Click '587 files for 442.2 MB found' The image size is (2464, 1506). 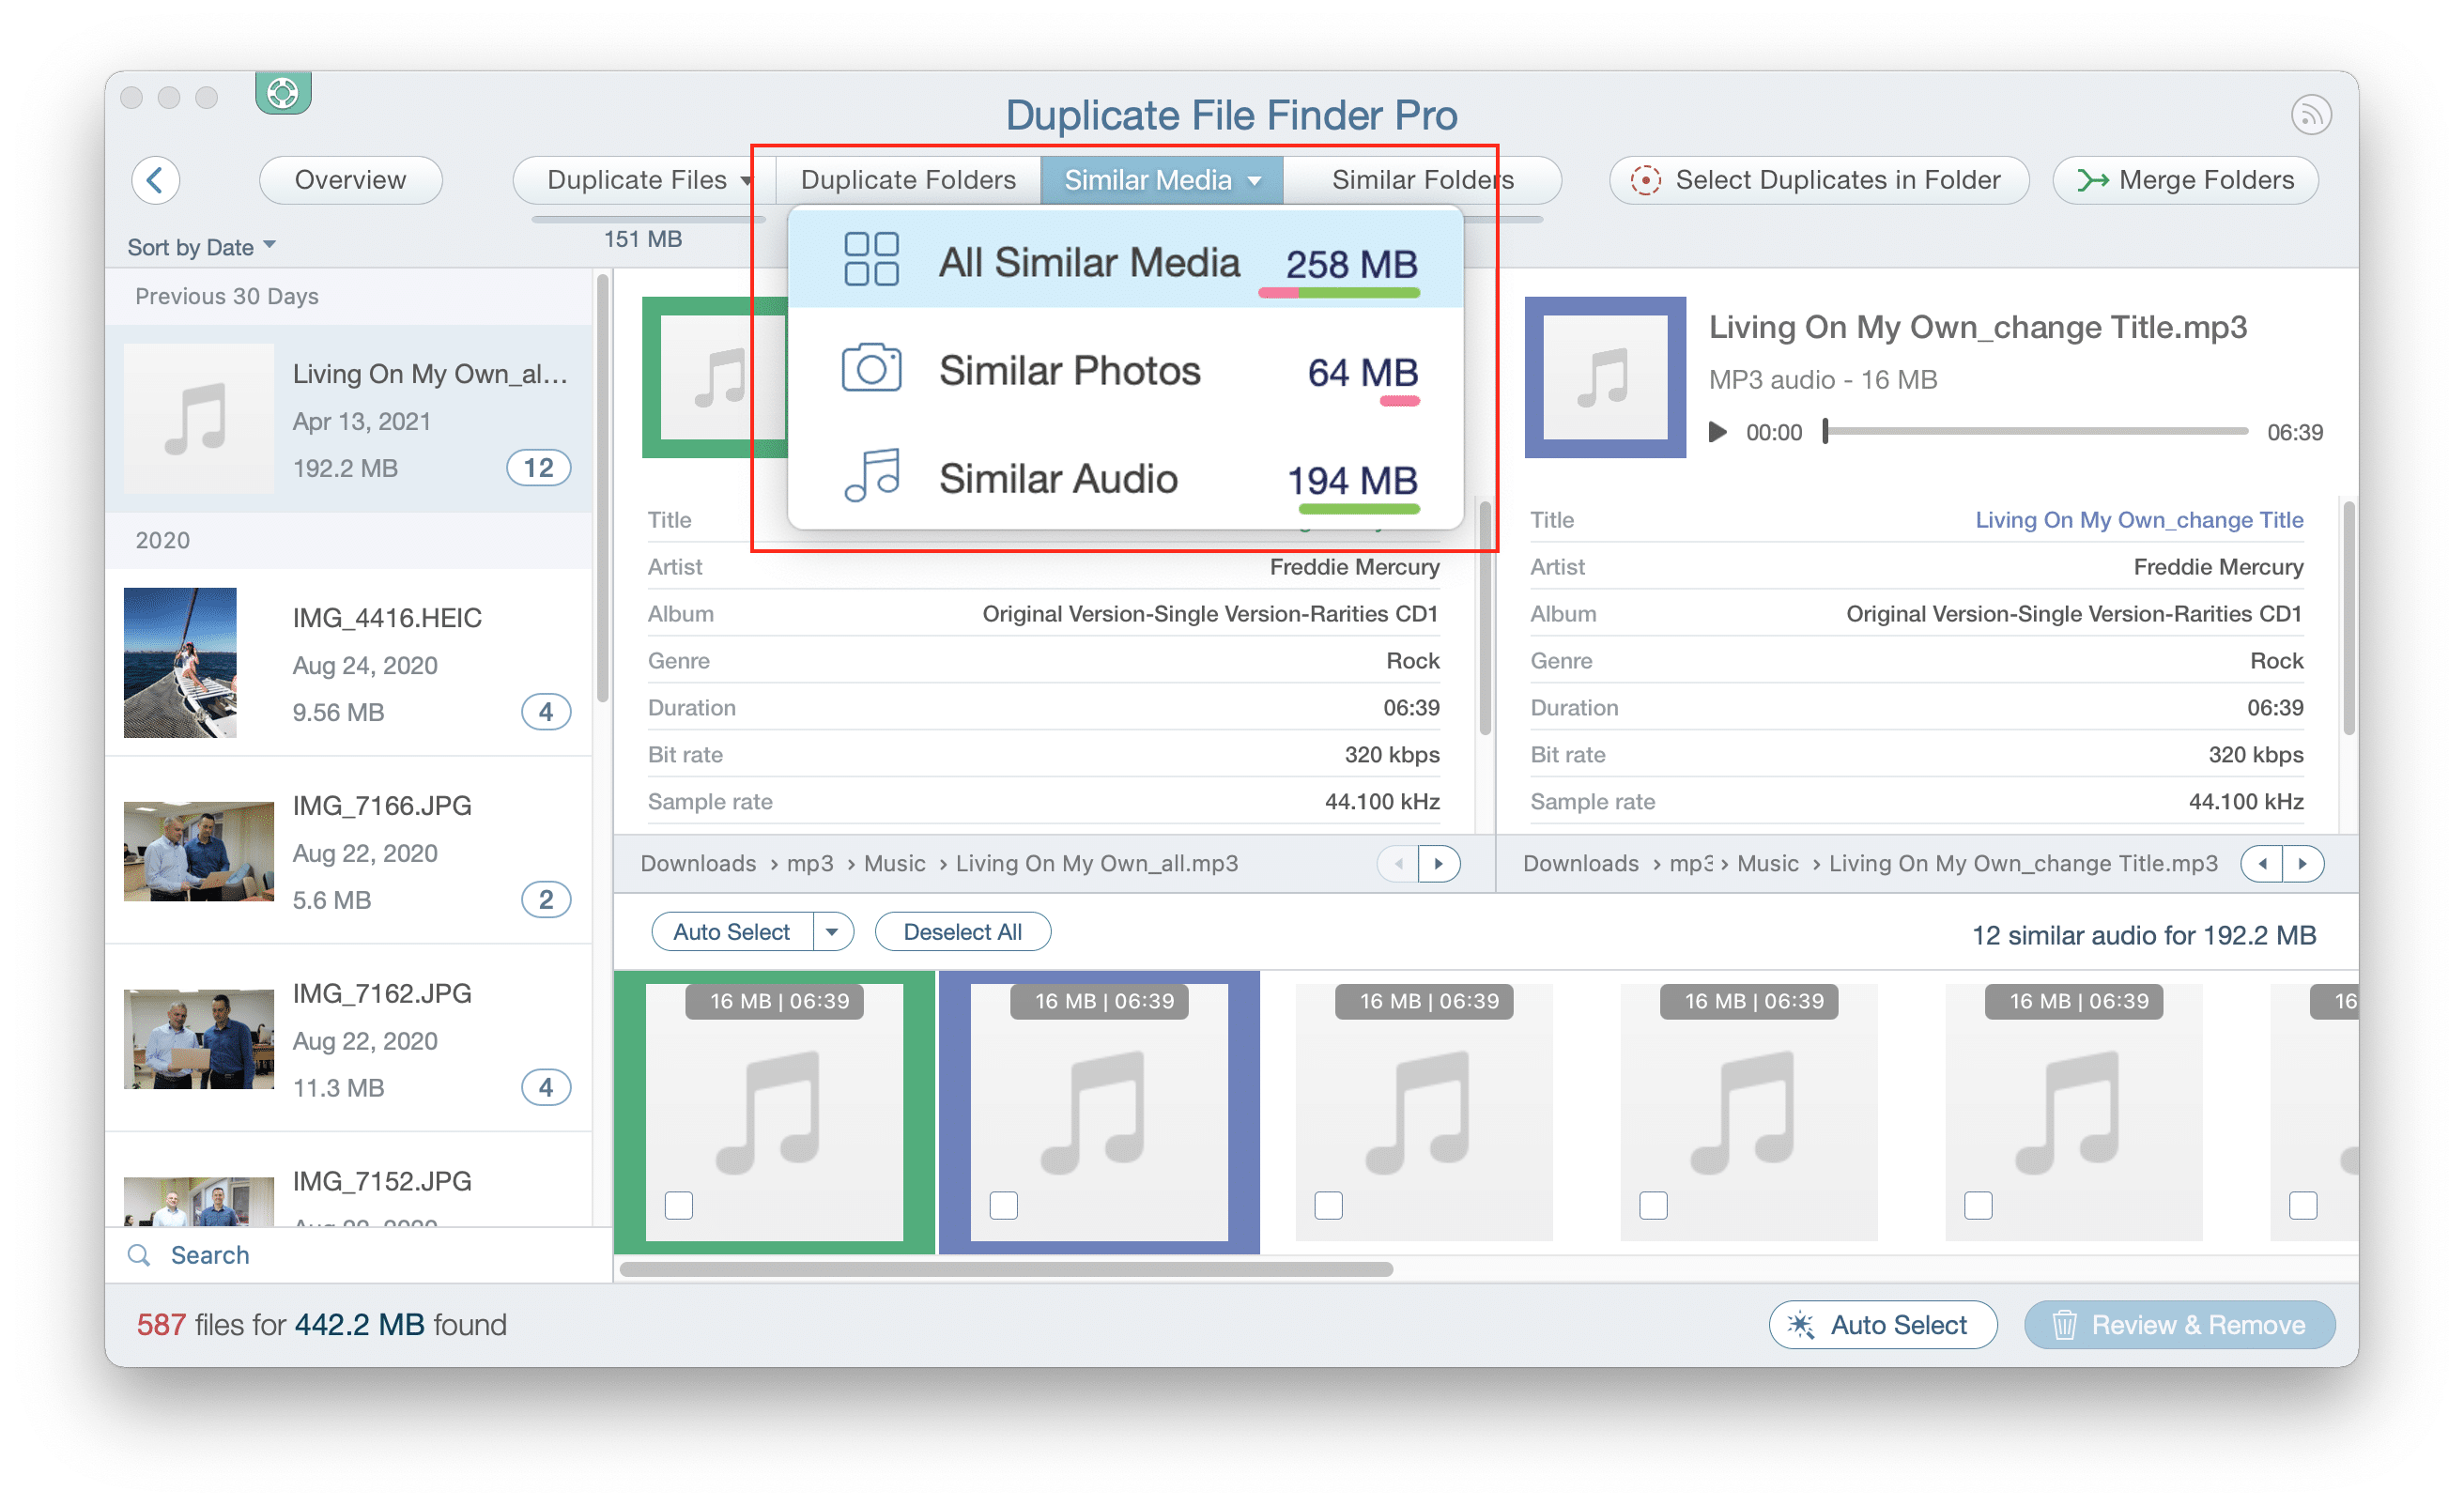click(322, 1325)
